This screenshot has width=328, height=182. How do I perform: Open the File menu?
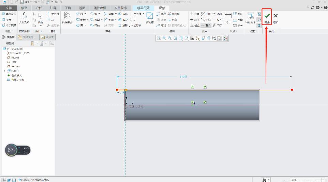click(9, 8)
